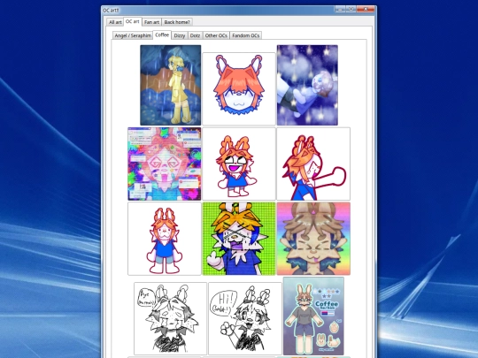478x358 pixels.
Task: View the laughing chibi in blue shirt artwork
Action: 239,164
